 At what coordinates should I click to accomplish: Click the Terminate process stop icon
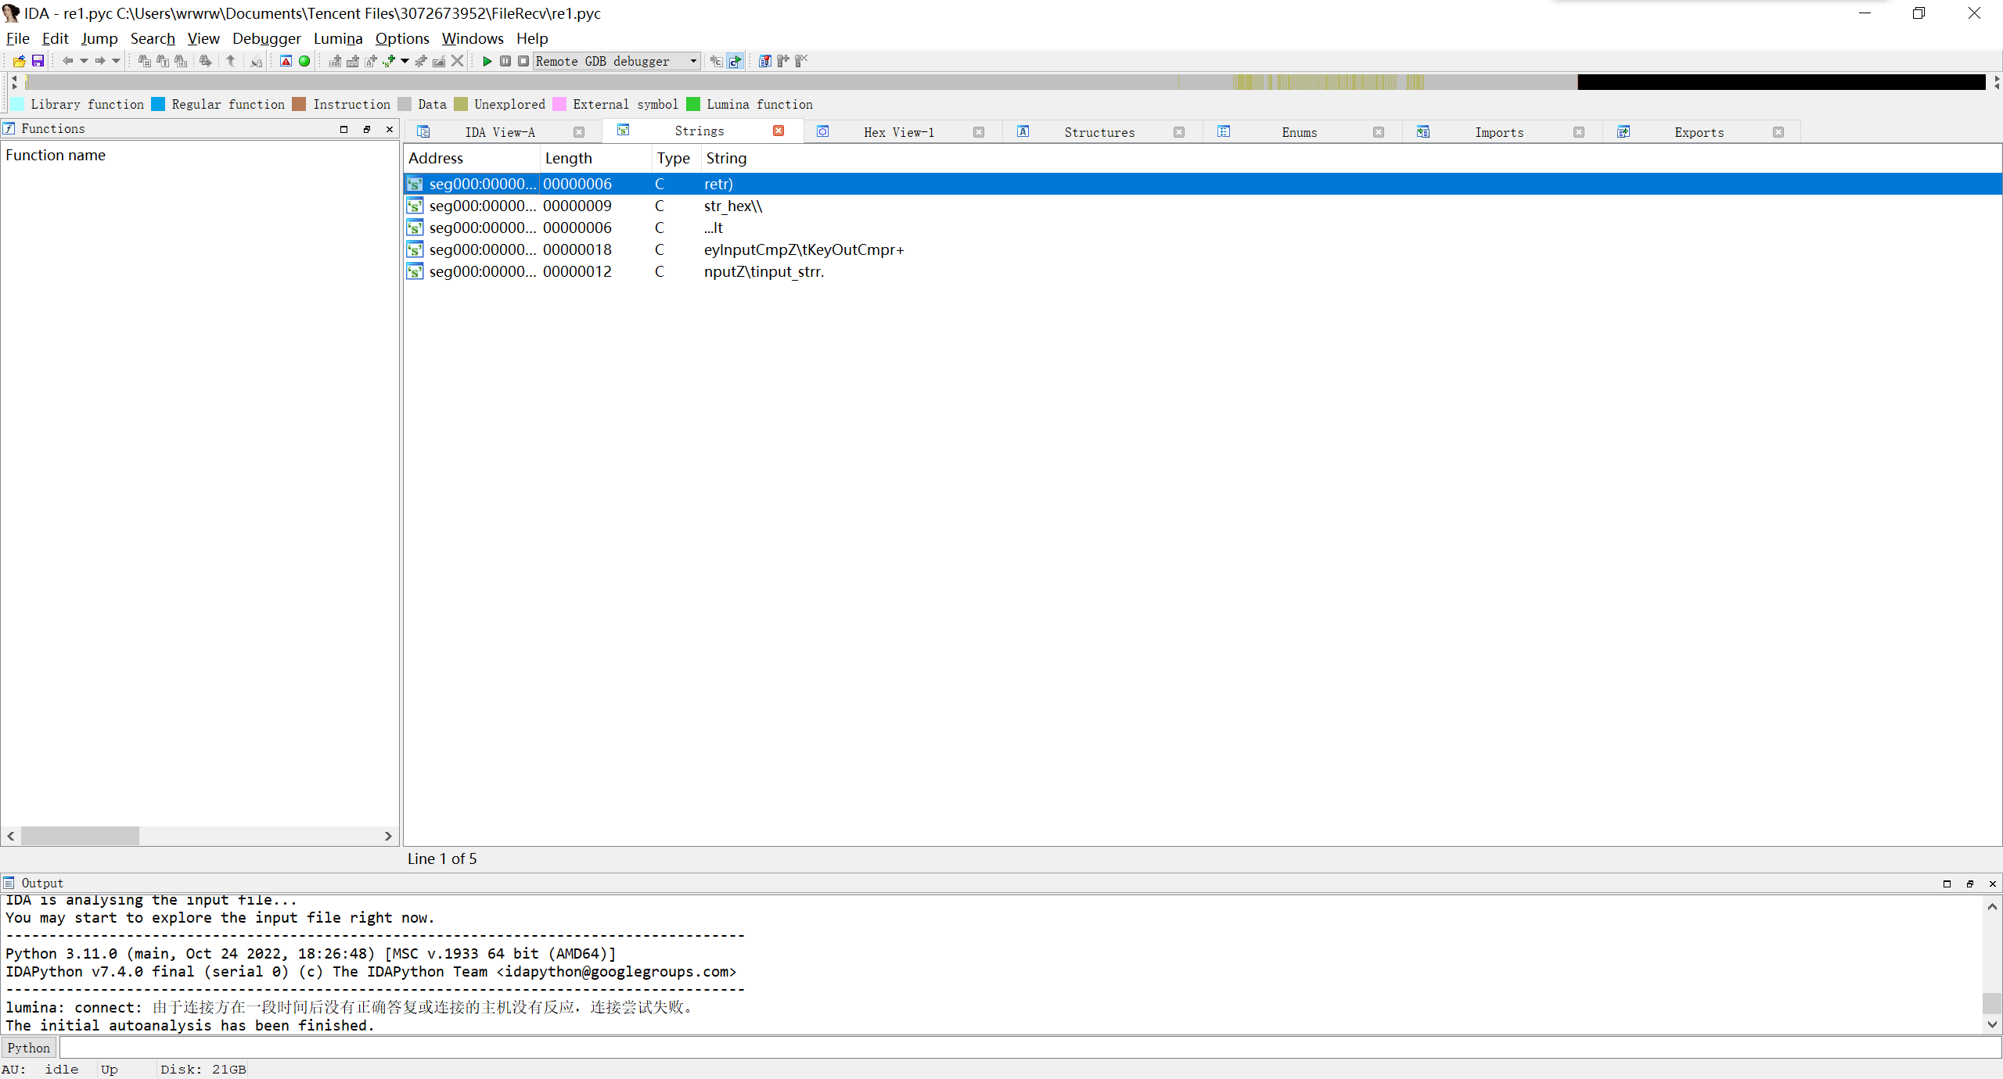(x=523, y=61)
